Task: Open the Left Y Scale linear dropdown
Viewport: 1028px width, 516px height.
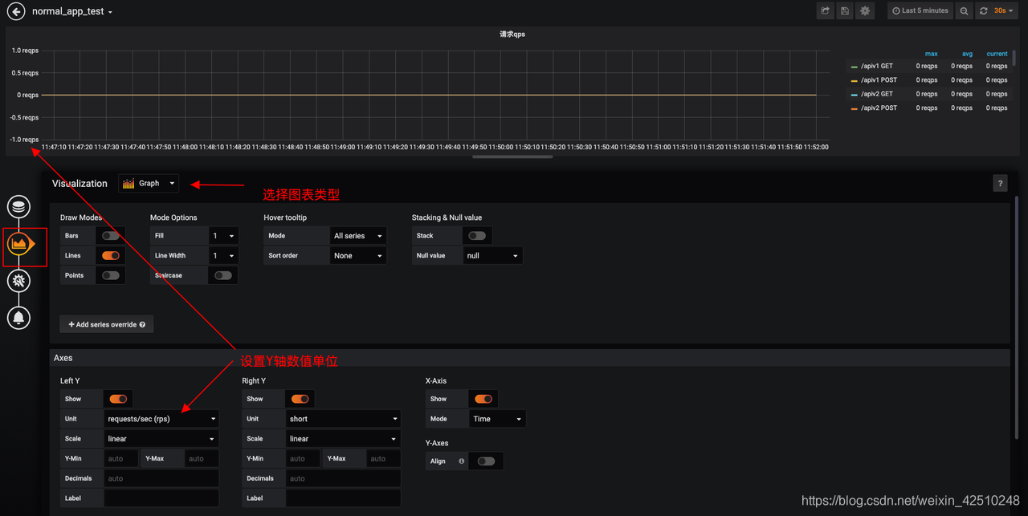Action: coord(161,439)
